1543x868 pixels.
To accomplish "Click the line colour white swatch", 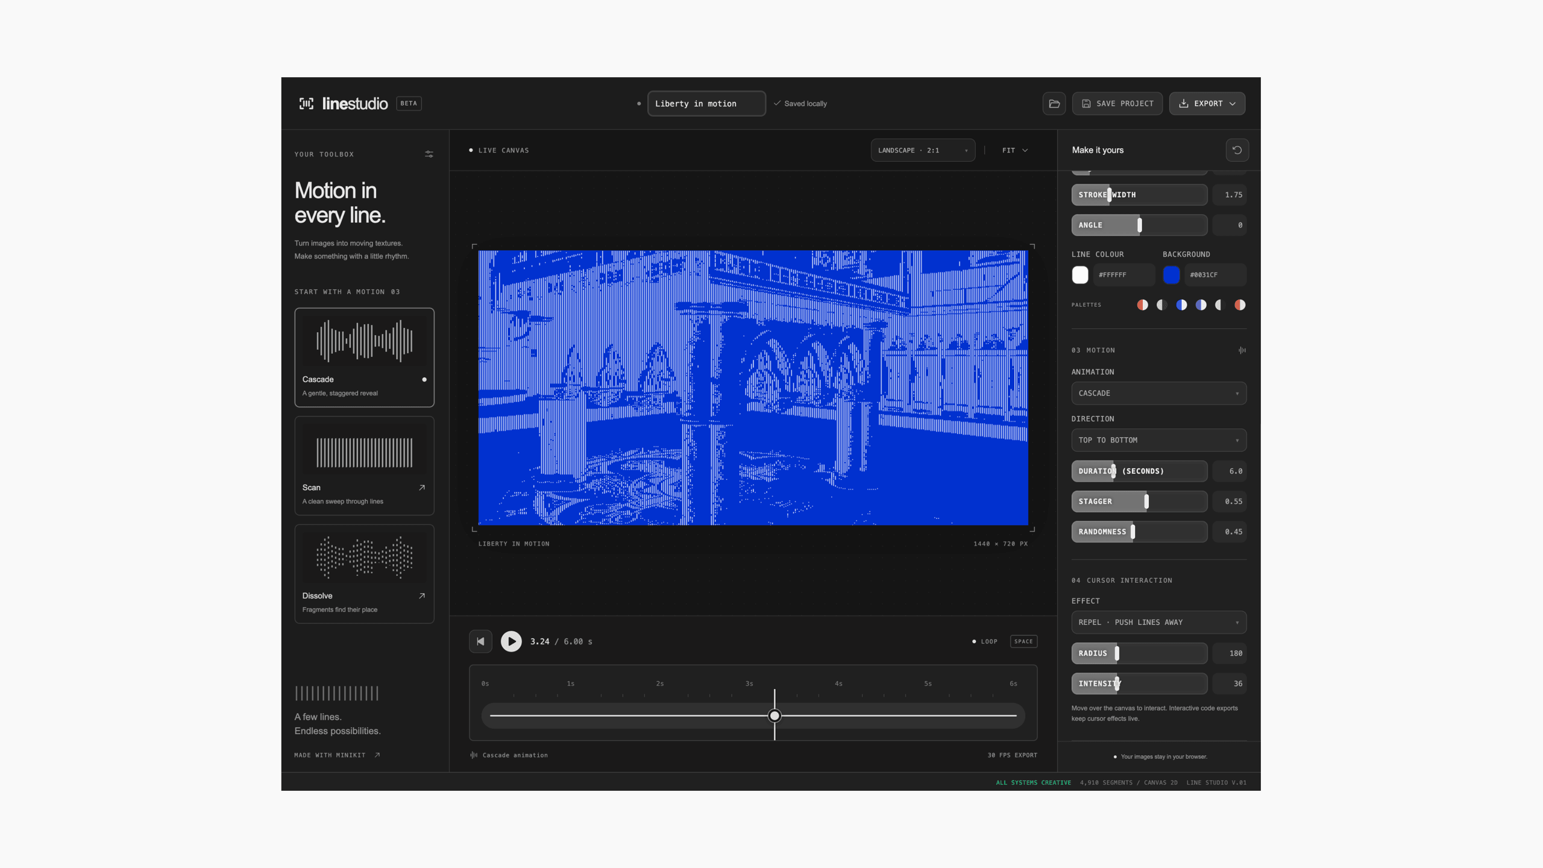I will point(1080,275).
